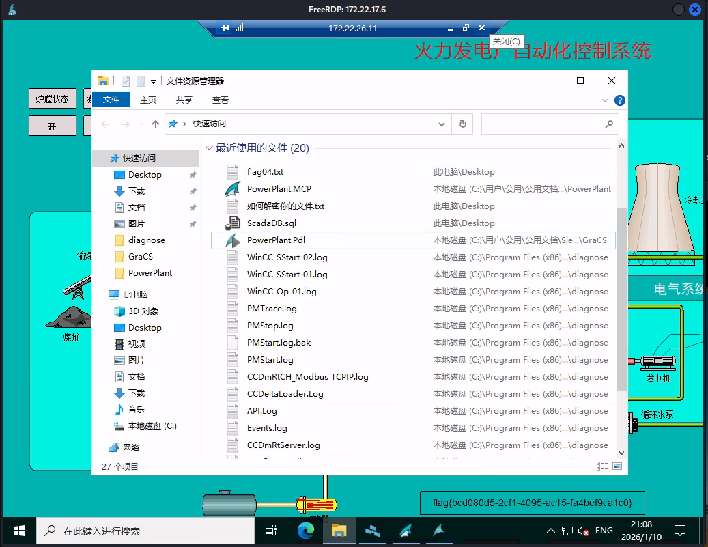
Task: Open Microsoft Edge from taskbar
Action: [305, 531]
